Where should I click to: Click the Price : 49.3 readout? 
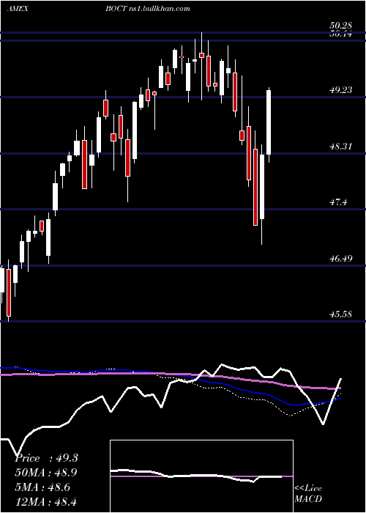pos(46,458)
